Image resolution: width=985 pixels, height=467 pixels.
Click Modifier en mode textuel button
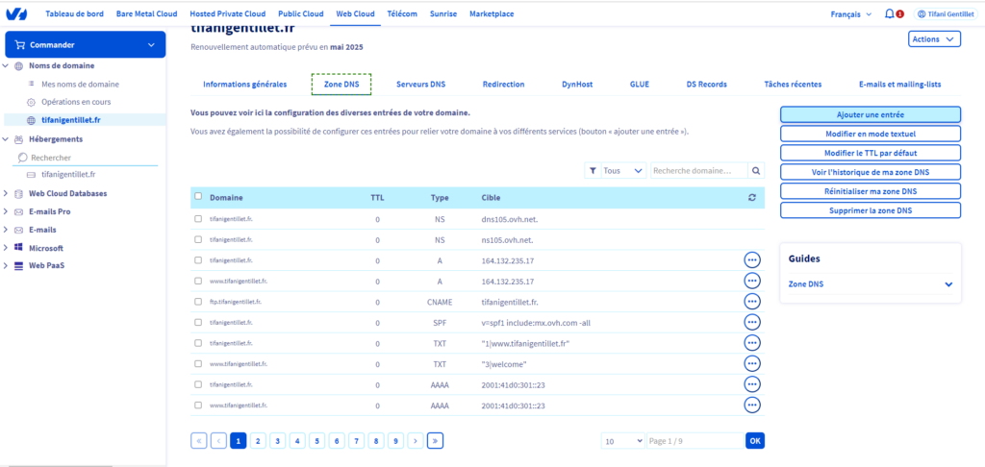tap(870, 134)
